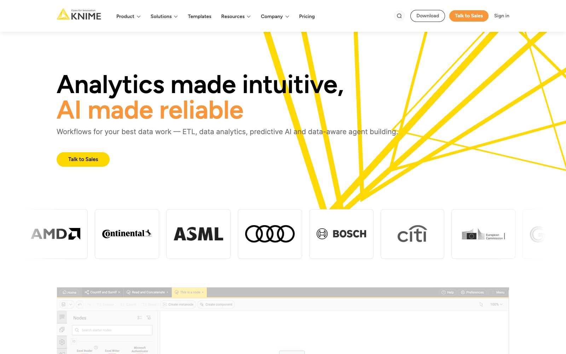This screenshot has width=566, height=354.
Task: Click the Create metanode button
Action: coord(178,304)
